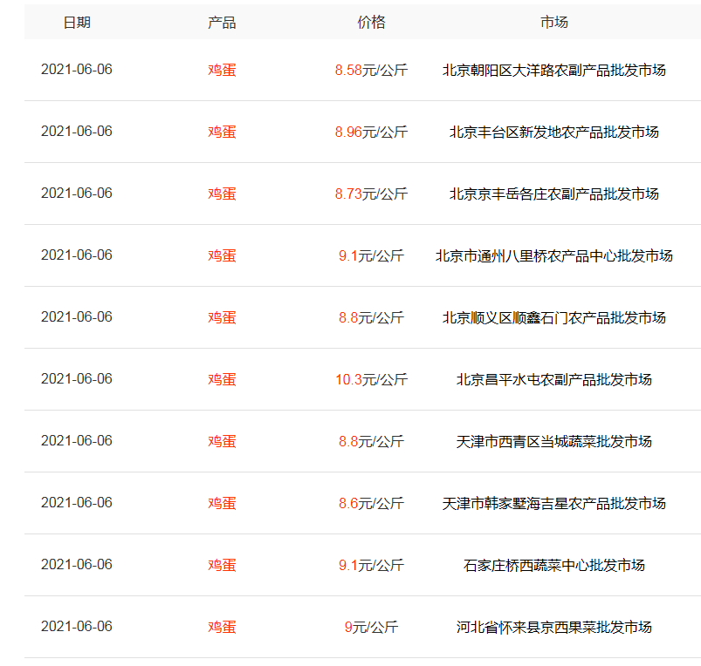Select market 北京顺义区顺鑫石门农产品批发市场
The width and height of the screenshot is (701, 666).
pyautogui.click(x=554, y=318)
